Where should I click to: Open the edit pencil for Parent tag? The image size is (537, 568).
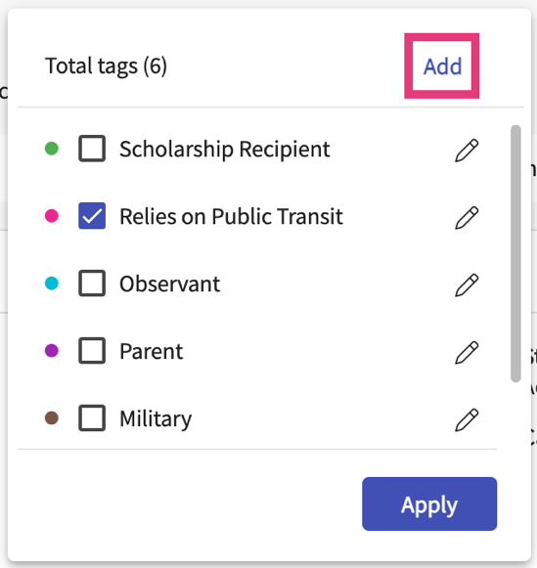pyautogui.click(x=467, y=352)
